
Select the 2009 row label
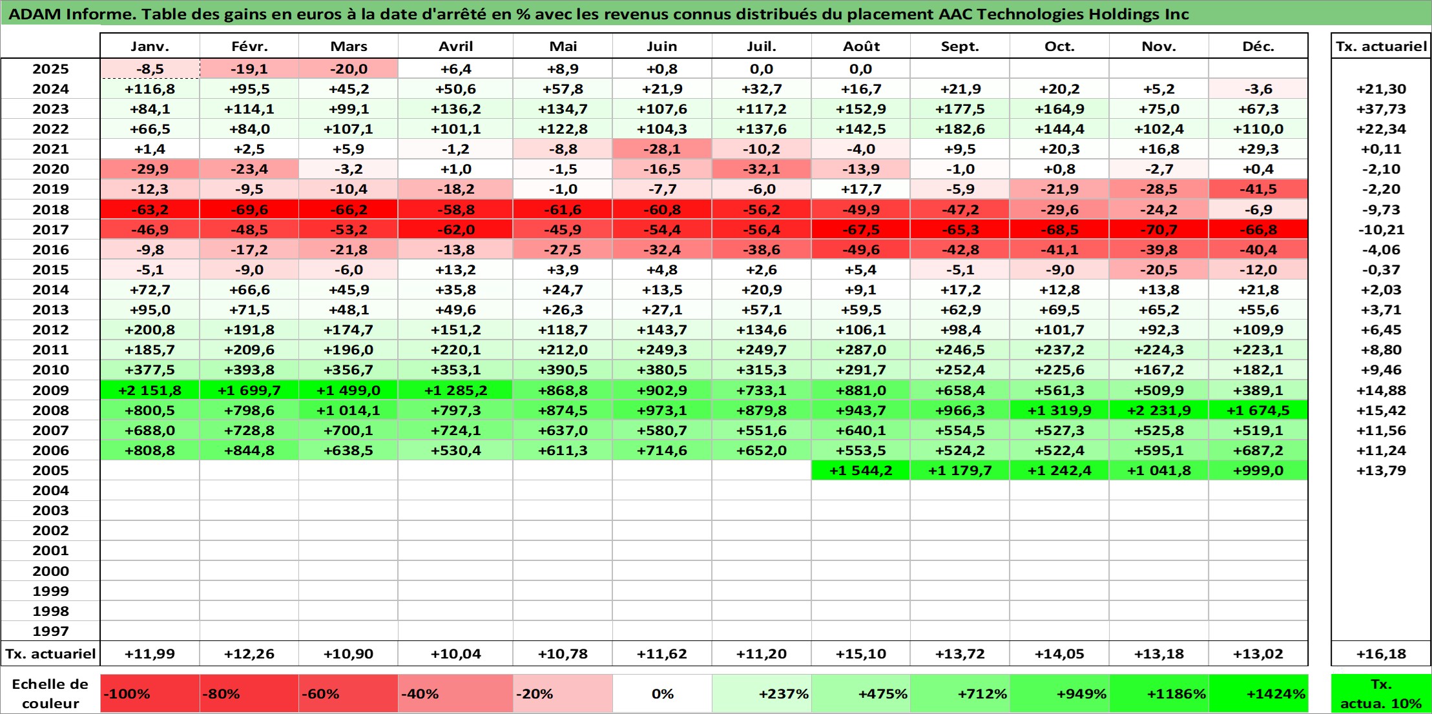[50, 391]
